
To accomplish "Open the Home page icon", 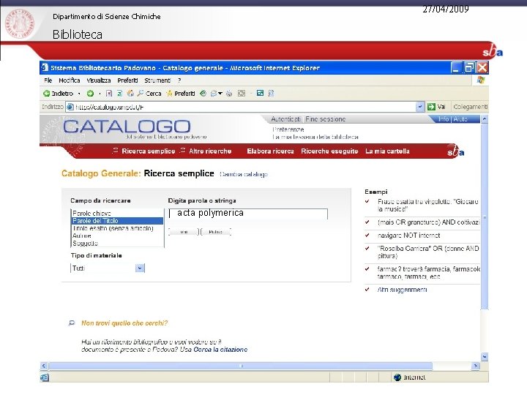I will 130,94.
